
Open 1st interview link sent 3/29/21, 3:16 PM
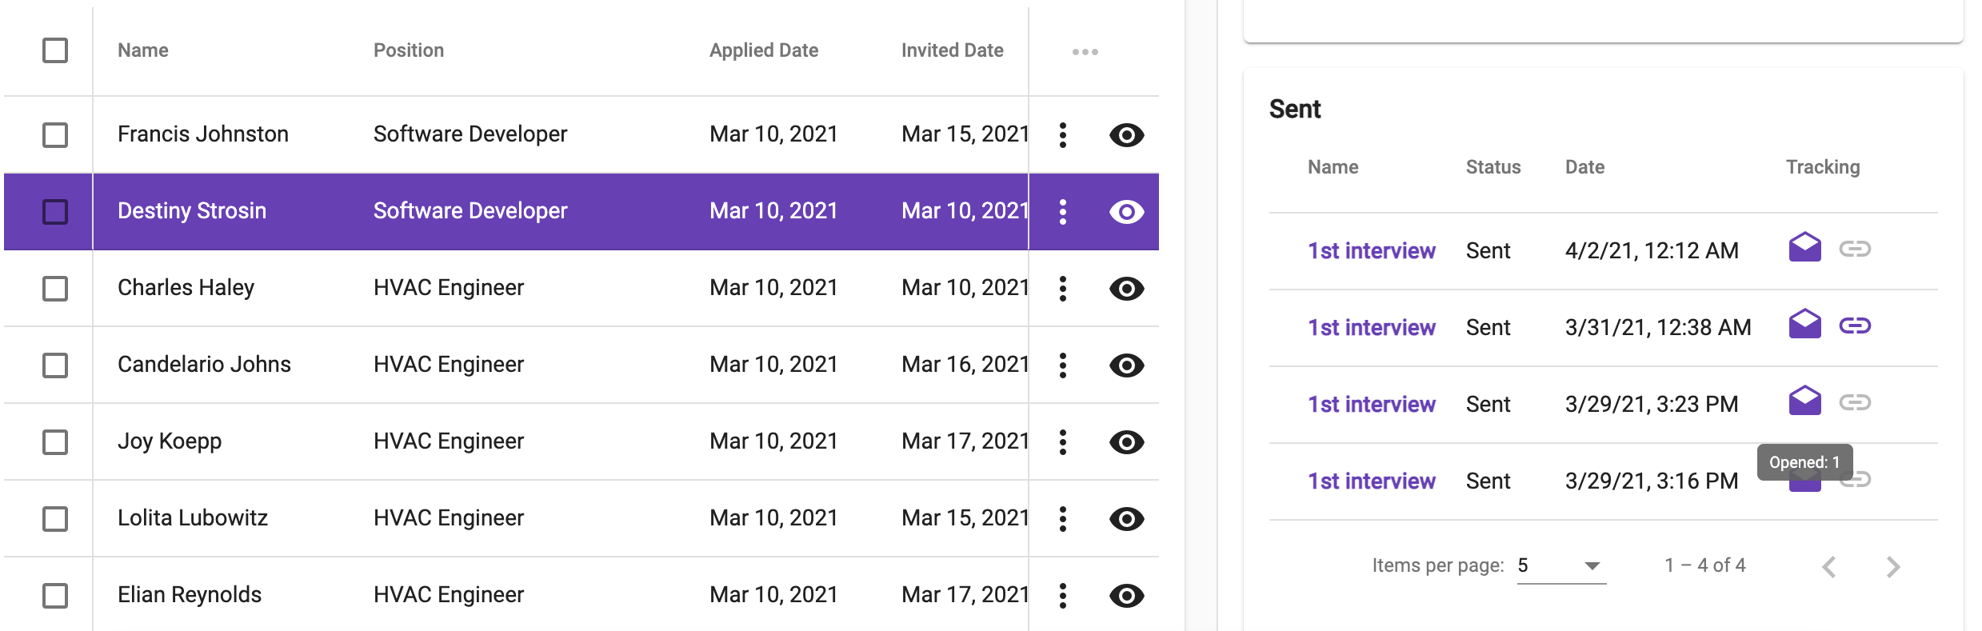click(x=1371, y=481)
